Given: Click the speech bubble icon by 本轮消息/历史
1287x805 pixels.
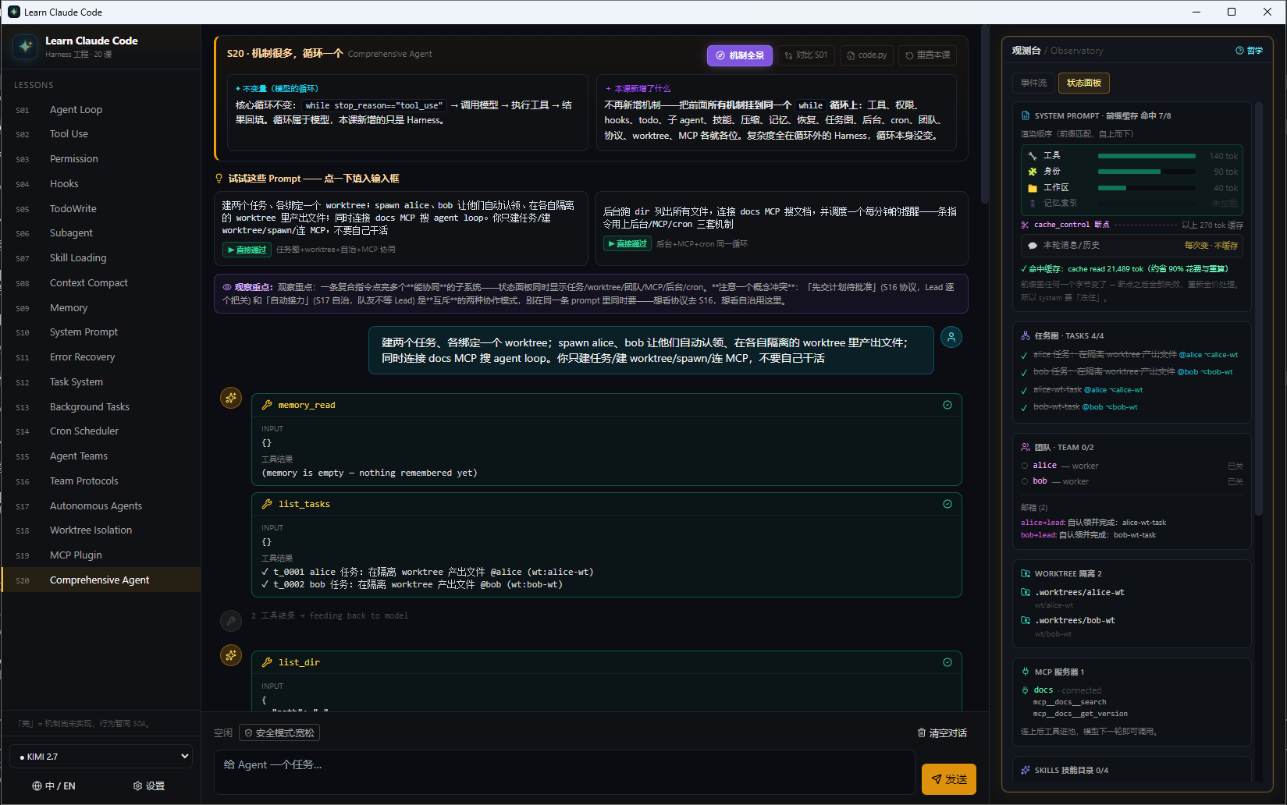Looking at the screenshot, I should pos(1033,245).
